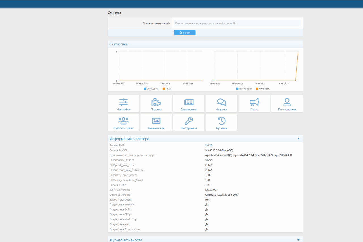Viewport: 363px width, 242px height.
Task: Click the Журналы tile label
Action: 221,128
